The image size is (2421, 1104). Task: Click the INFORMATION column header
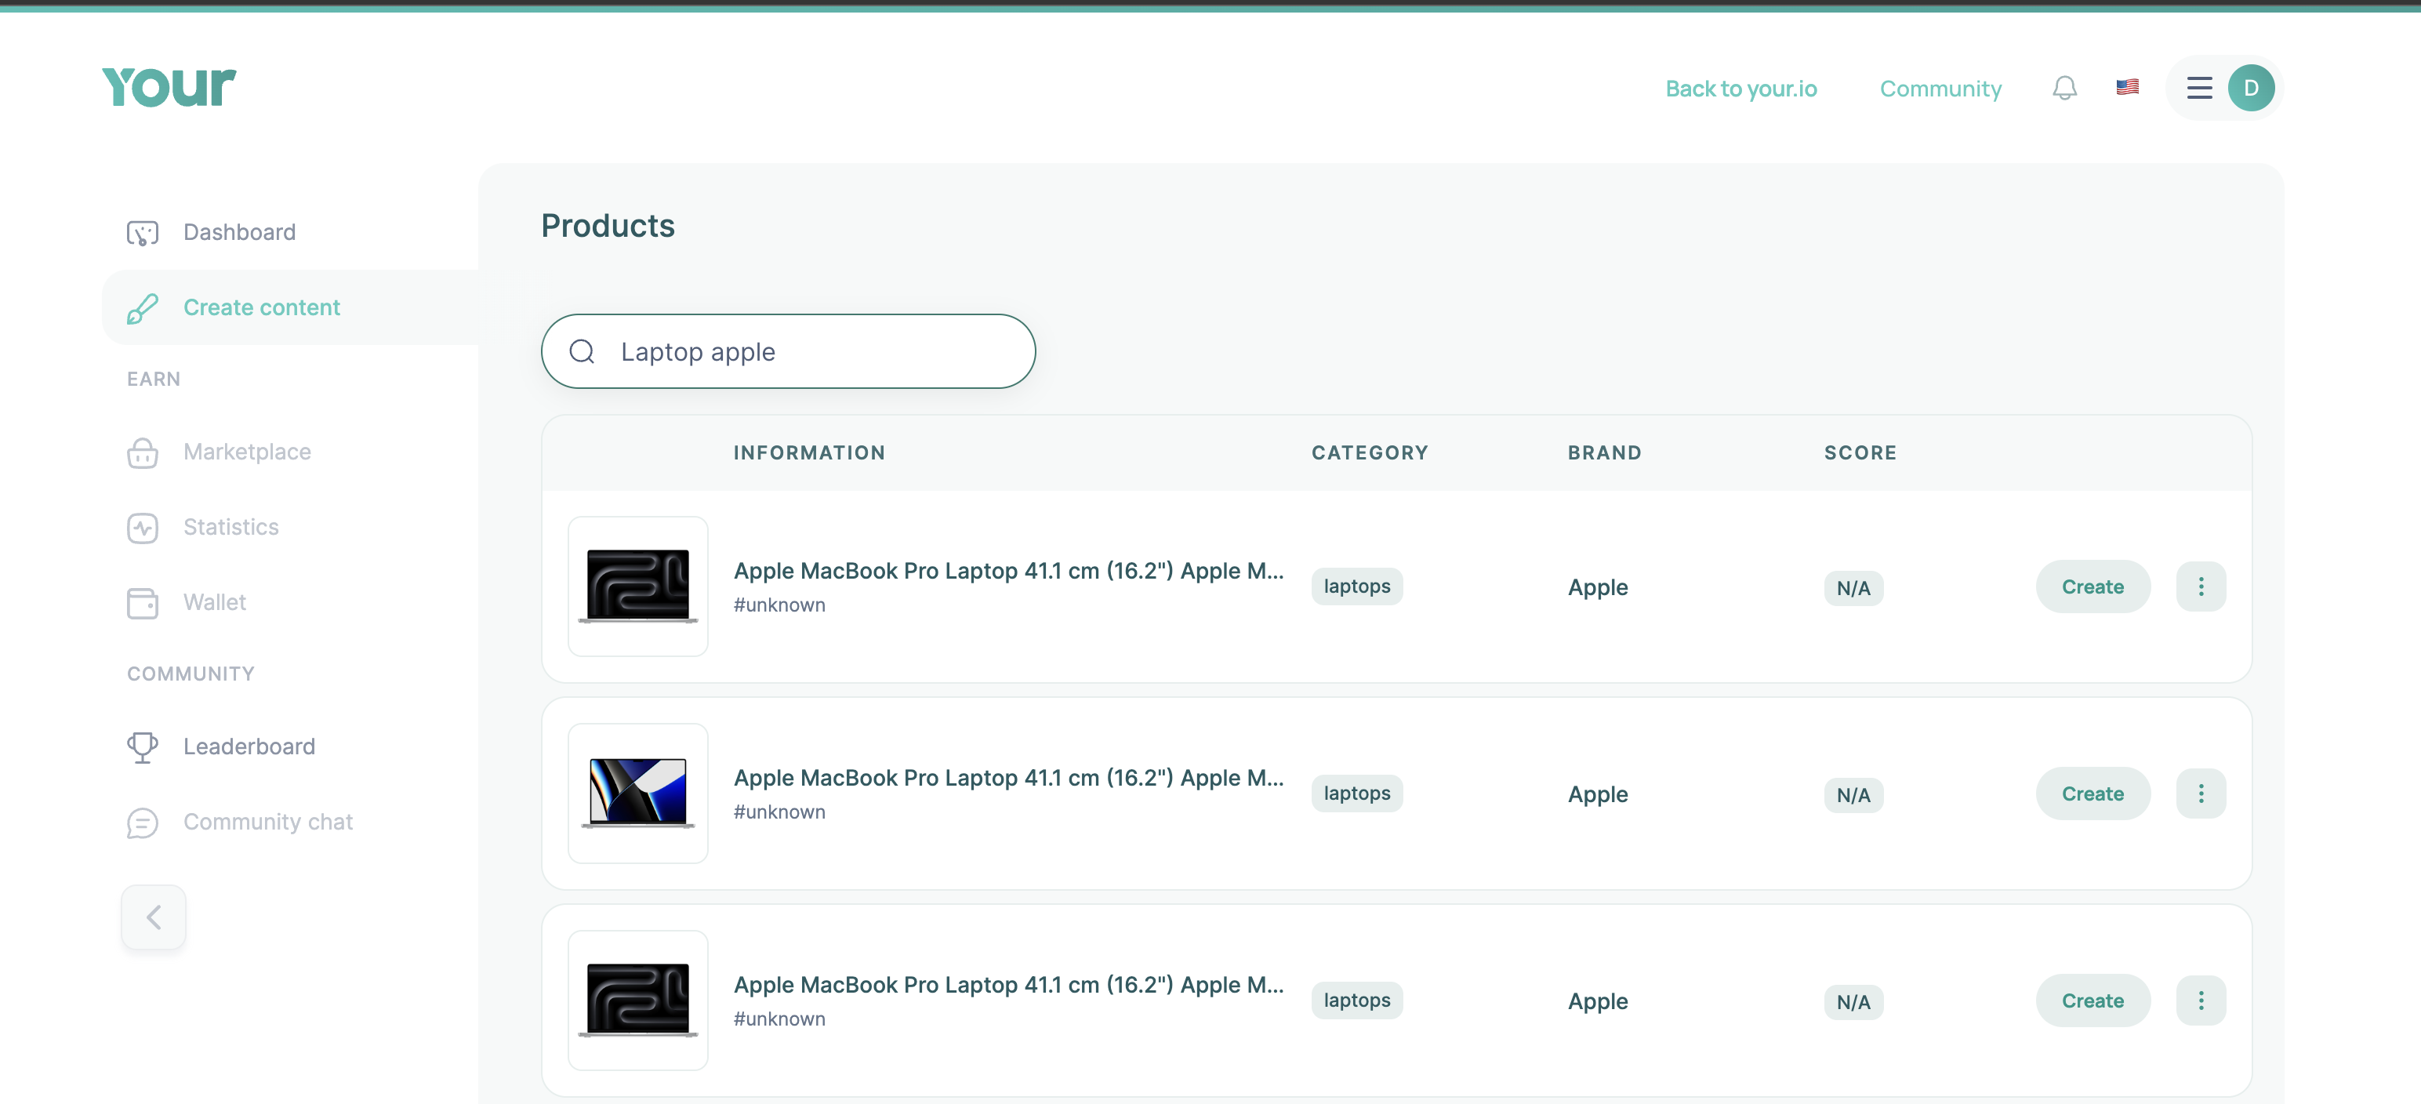[809, 453]
